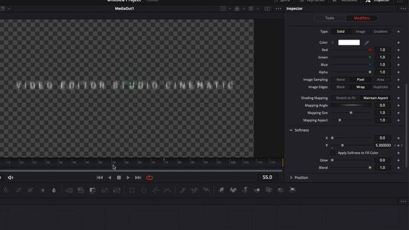Image resolution: width=409 pixels, height=230 pixels.
Task: Add a Rectangle mask from the toolbar
Action: coord(132,190)
